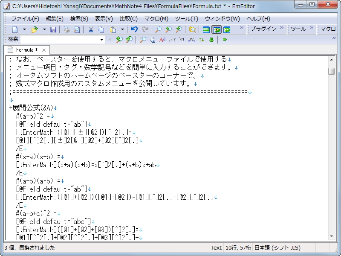Click 10行, 57桁 position in status bar

pyautogui.click(x=238, y=248)
